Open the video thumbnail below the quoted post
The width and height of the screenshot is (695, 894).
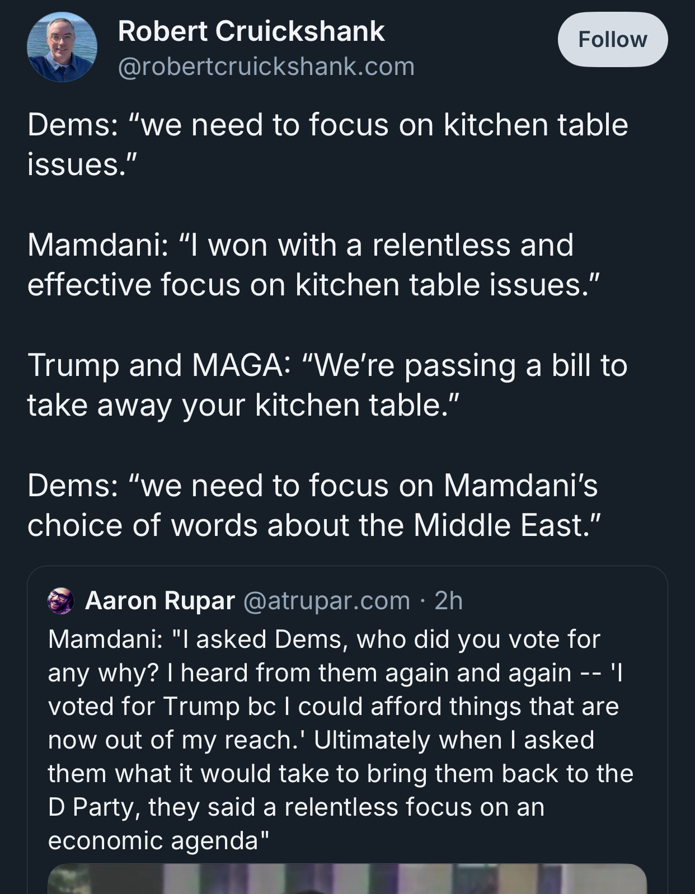[x=347, y=879]
